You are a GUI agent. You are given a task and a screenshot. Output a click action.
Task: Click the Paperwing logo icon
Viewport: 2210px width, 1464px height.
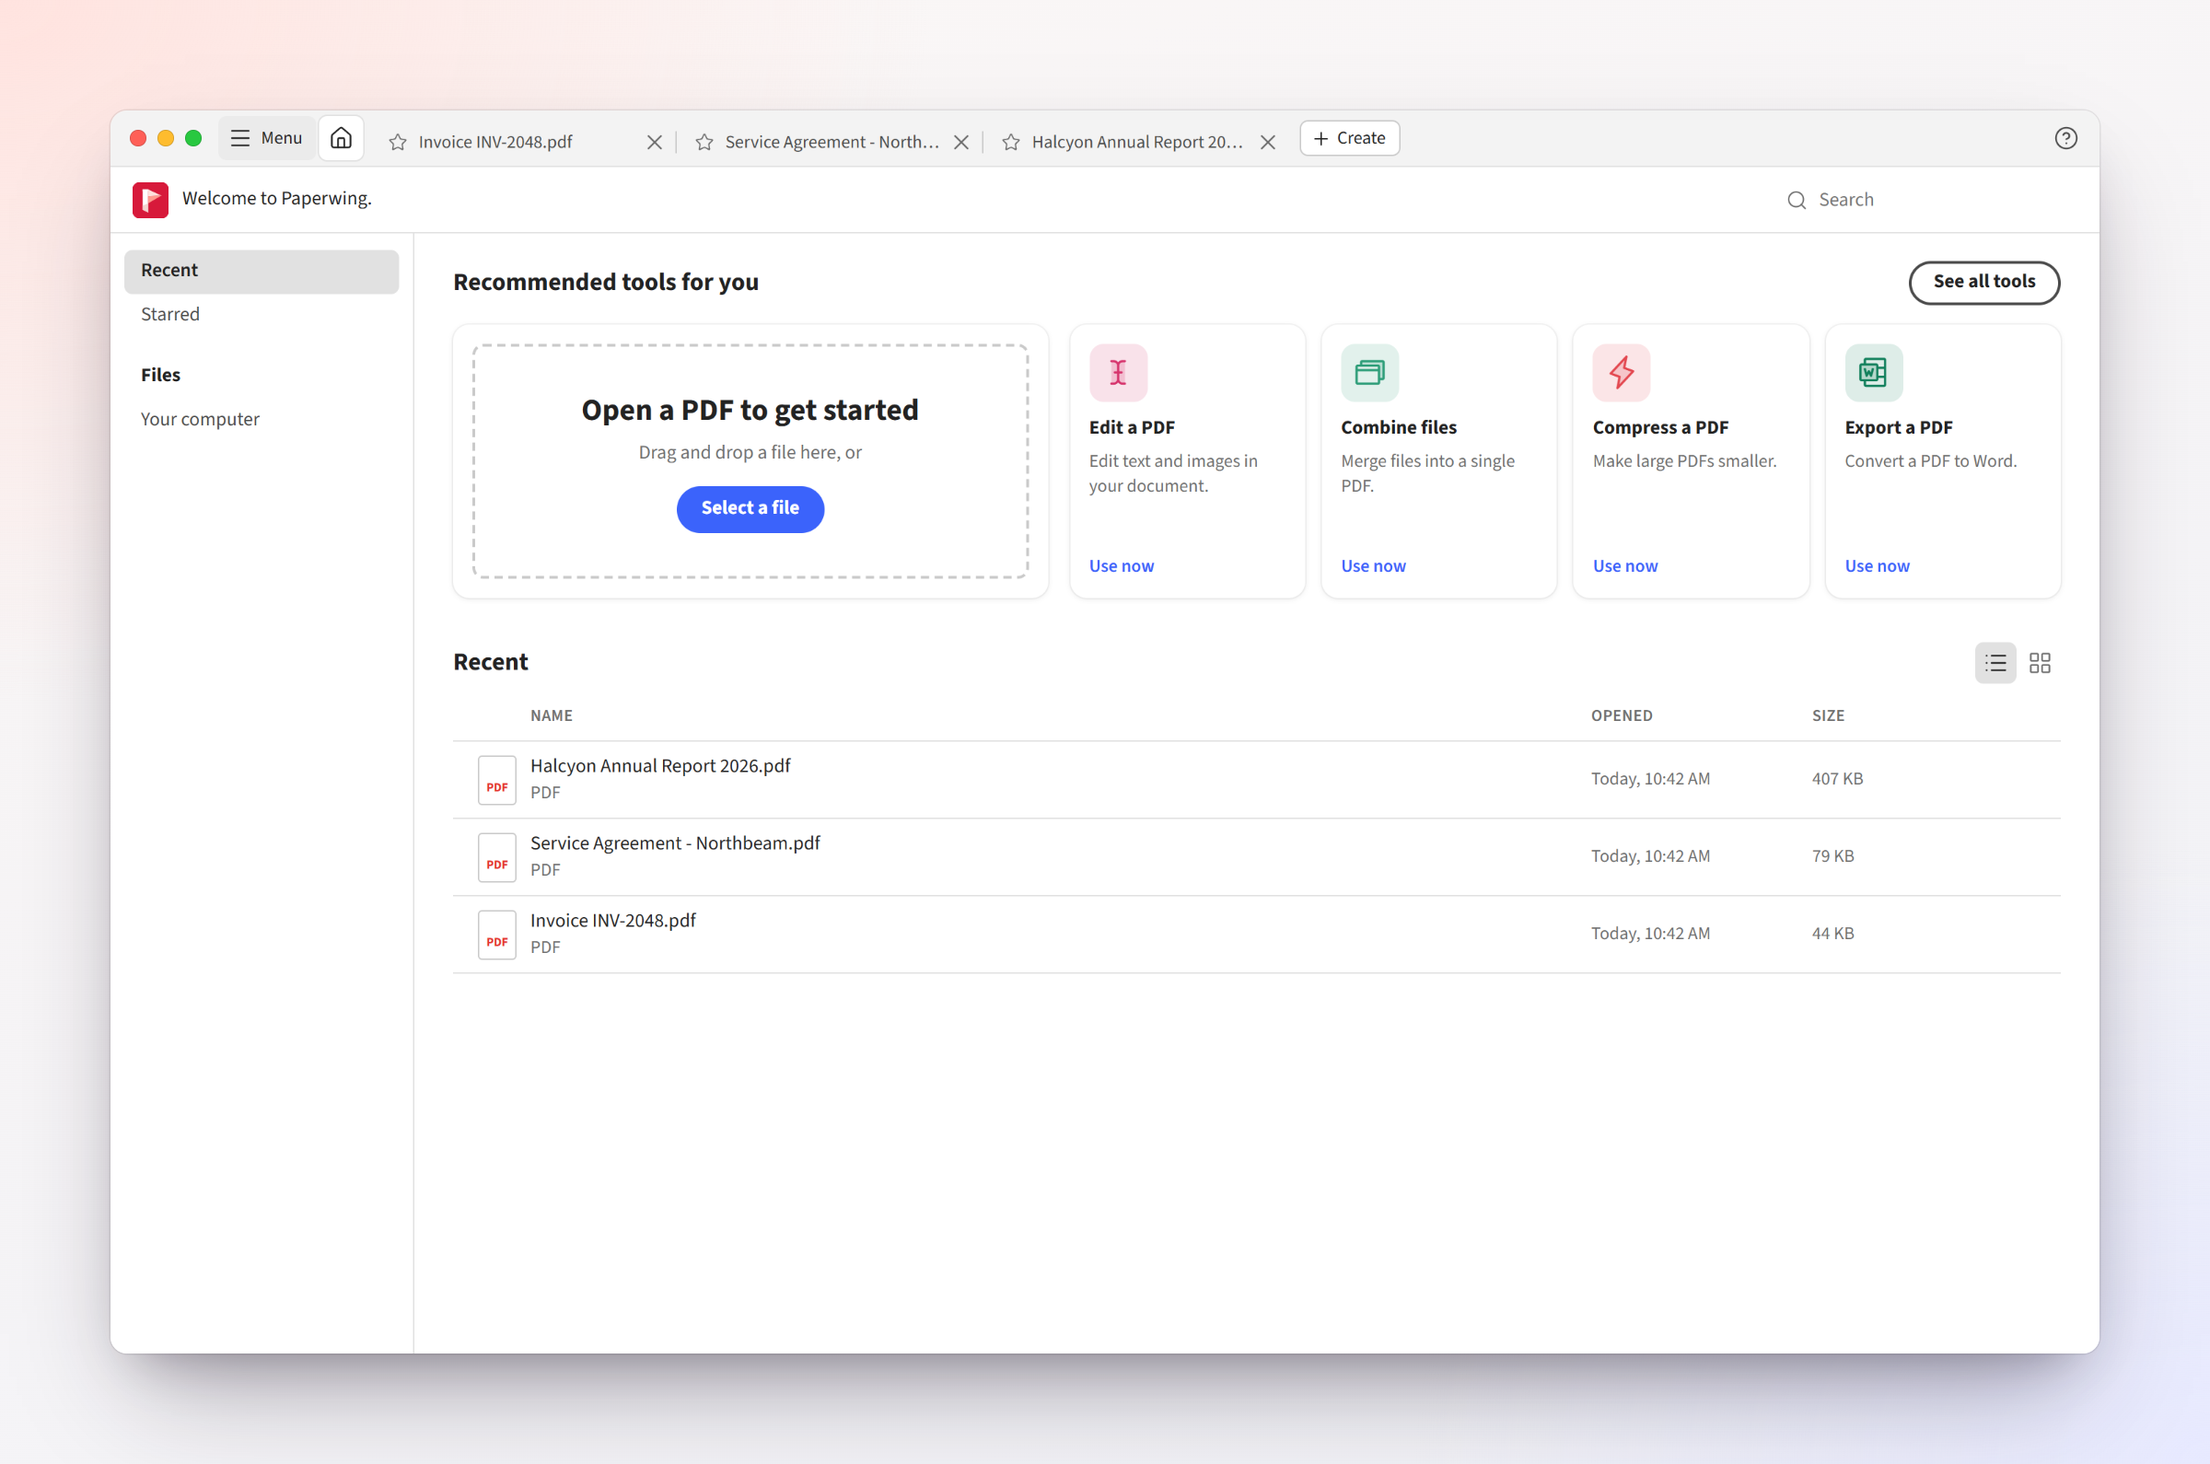150,199
